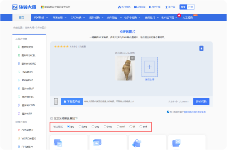The image size is (227, 150).
Task: Select wmf output format radio button
Action: (118, 126)
